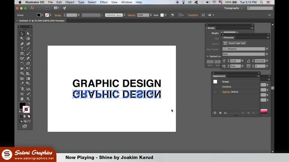Enable the Dashed Line checkbox
Screen dimensions: 289x162
(x=208, y=56)
